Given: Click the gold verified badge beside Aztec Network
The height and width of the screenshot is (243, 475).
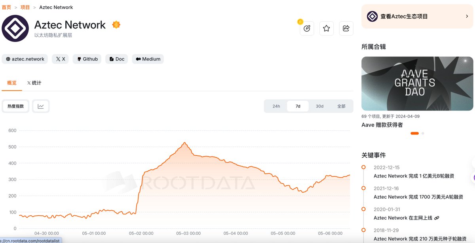Looking at the screenshot, I should point(116,24).
